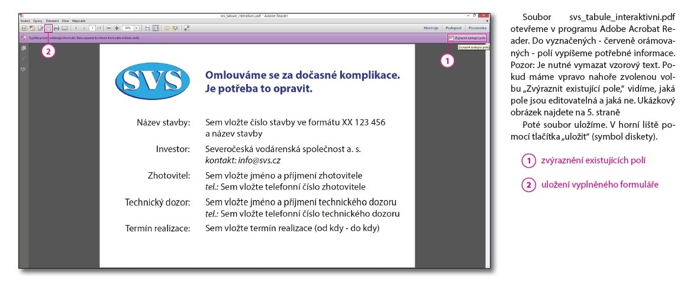Click the 50% zoom value box

tap(128, 28)
